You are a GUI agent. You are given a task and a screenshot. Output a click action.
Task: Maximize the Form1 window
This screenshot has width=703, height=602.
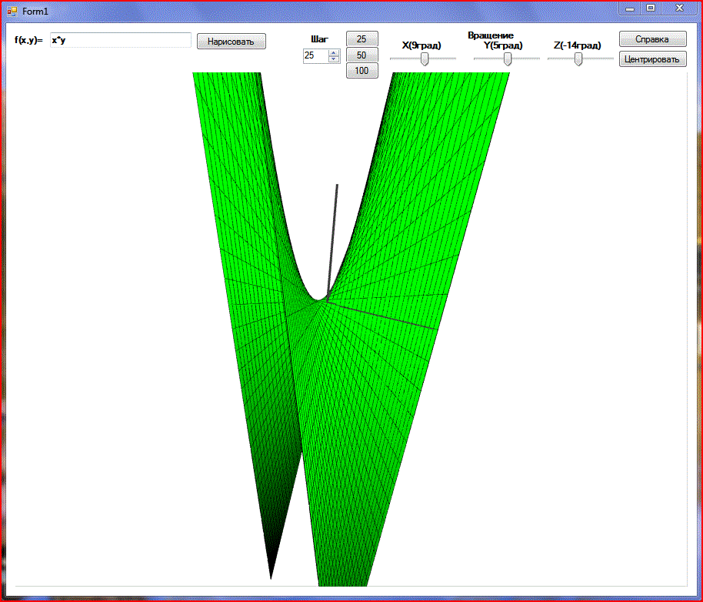click(x=651, y=8)
